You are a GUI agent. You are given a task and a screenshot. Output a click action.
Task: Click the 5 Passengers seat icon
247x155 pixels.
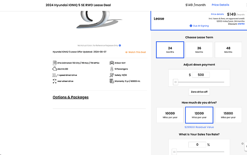(x=112, y=69)
